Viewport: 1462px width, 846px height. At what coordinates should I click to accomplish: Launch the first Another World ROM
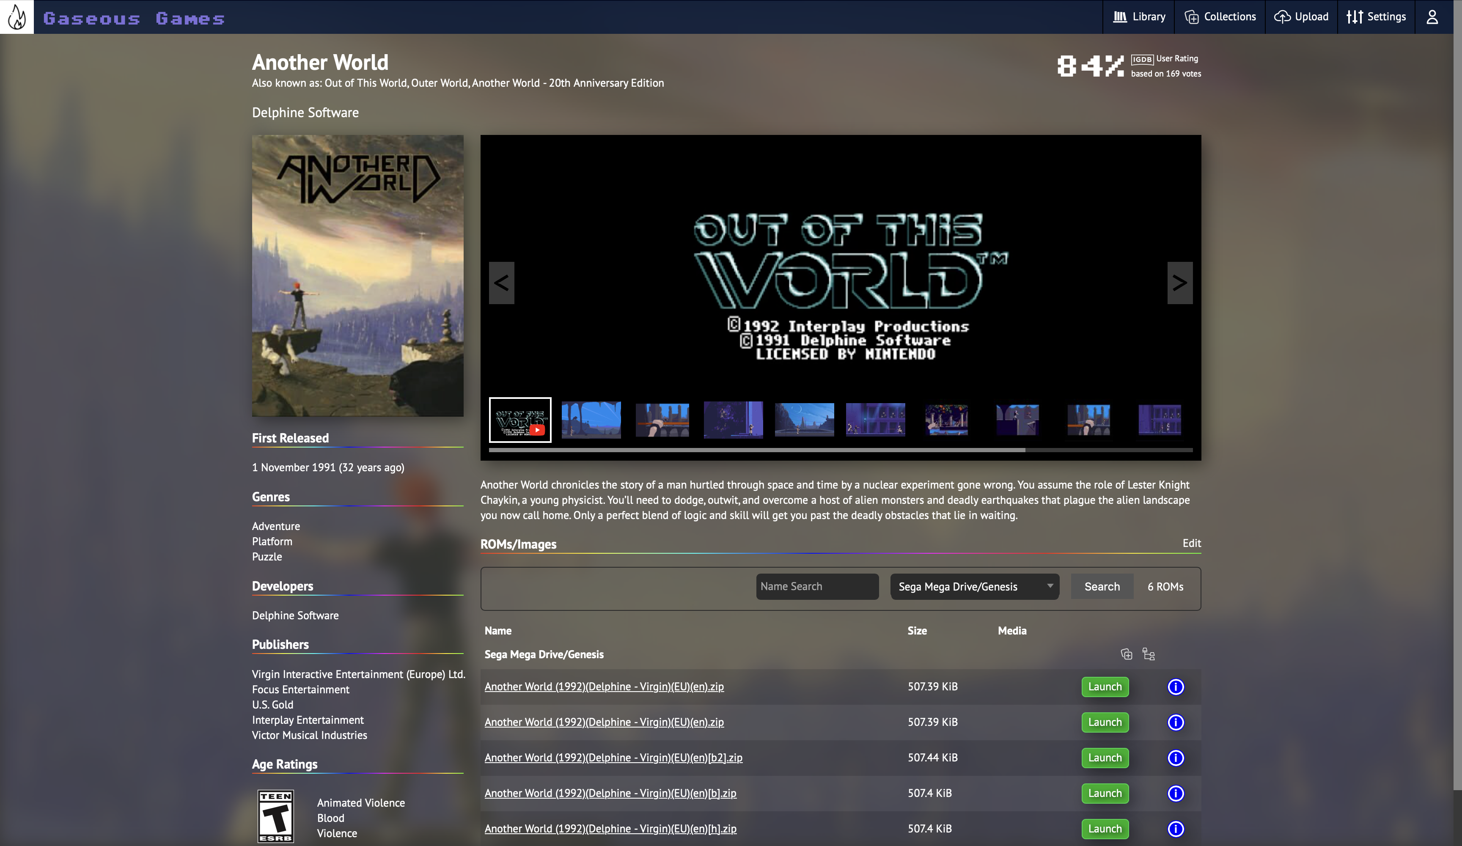click(x=1105, y=687)
